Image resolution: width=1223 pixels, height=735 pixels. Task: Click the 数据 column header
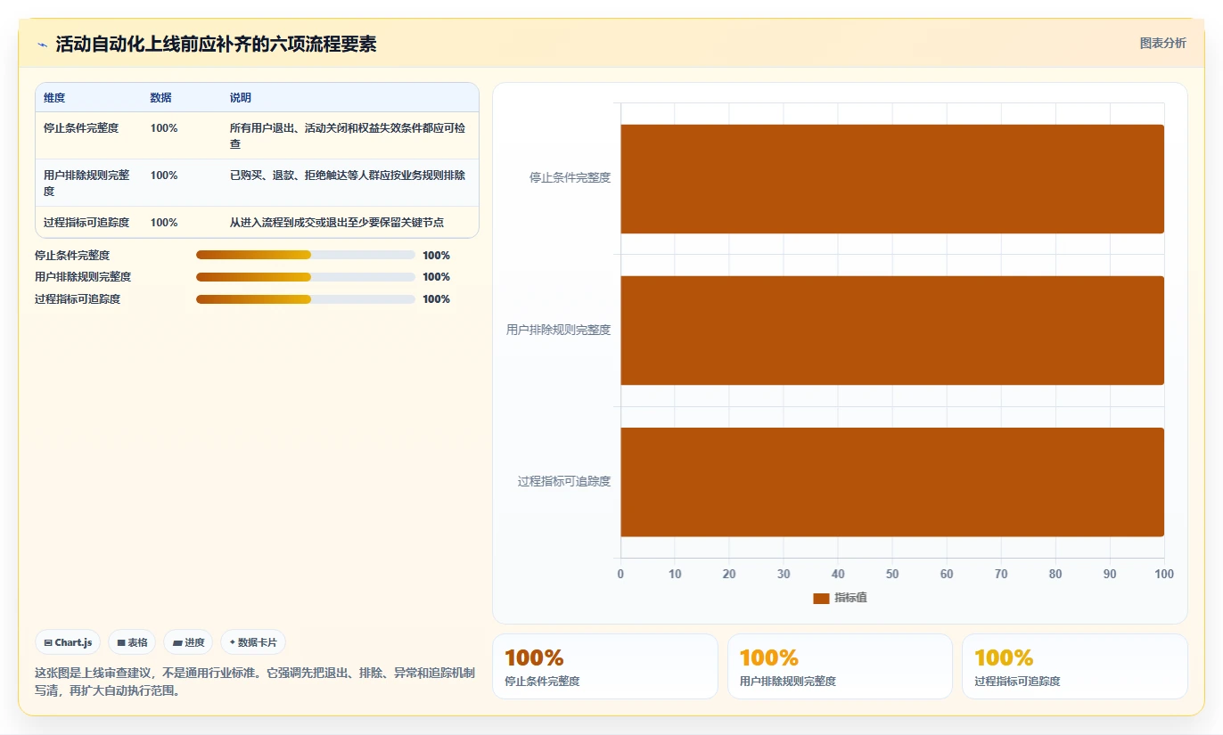coord(161,98)
